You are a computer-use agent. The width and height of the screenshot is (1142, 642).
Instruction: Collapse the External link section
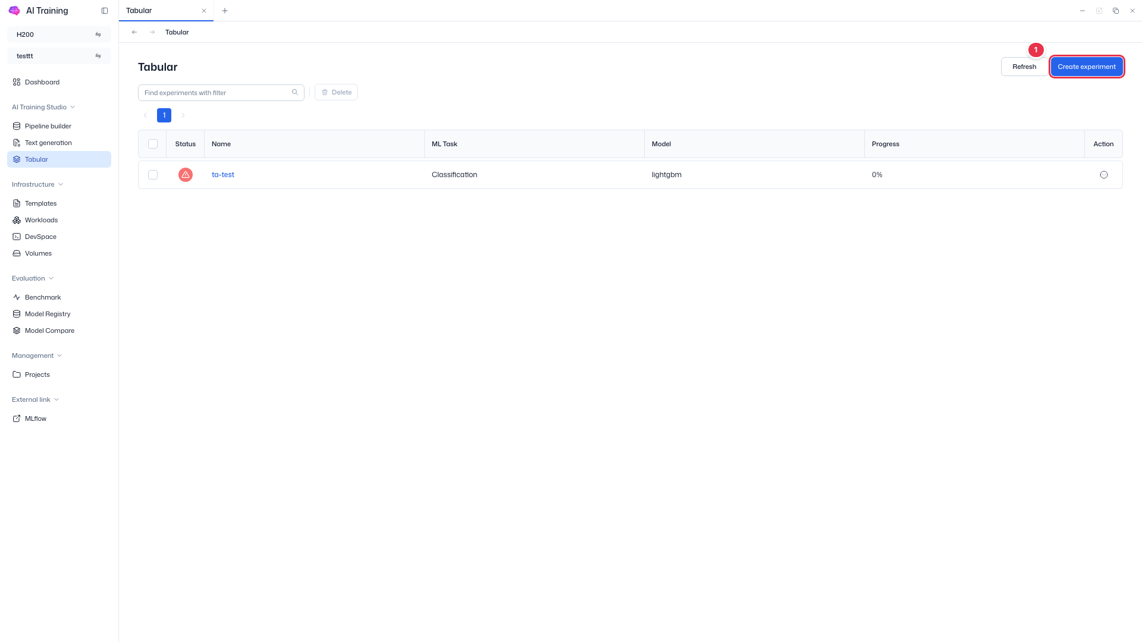pos(35,399)
